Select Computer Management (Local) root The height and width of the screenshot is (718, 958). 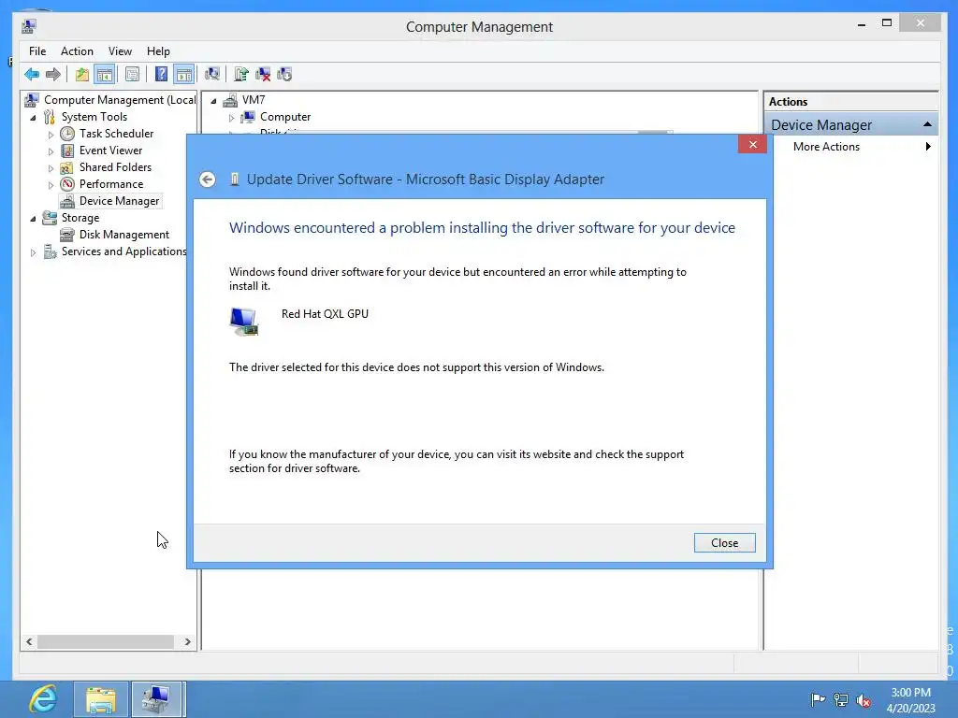point(120,99)
